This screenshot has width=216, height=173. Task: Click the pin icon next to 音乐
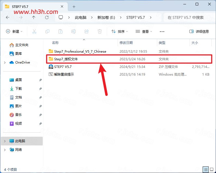tap(40, 115)
